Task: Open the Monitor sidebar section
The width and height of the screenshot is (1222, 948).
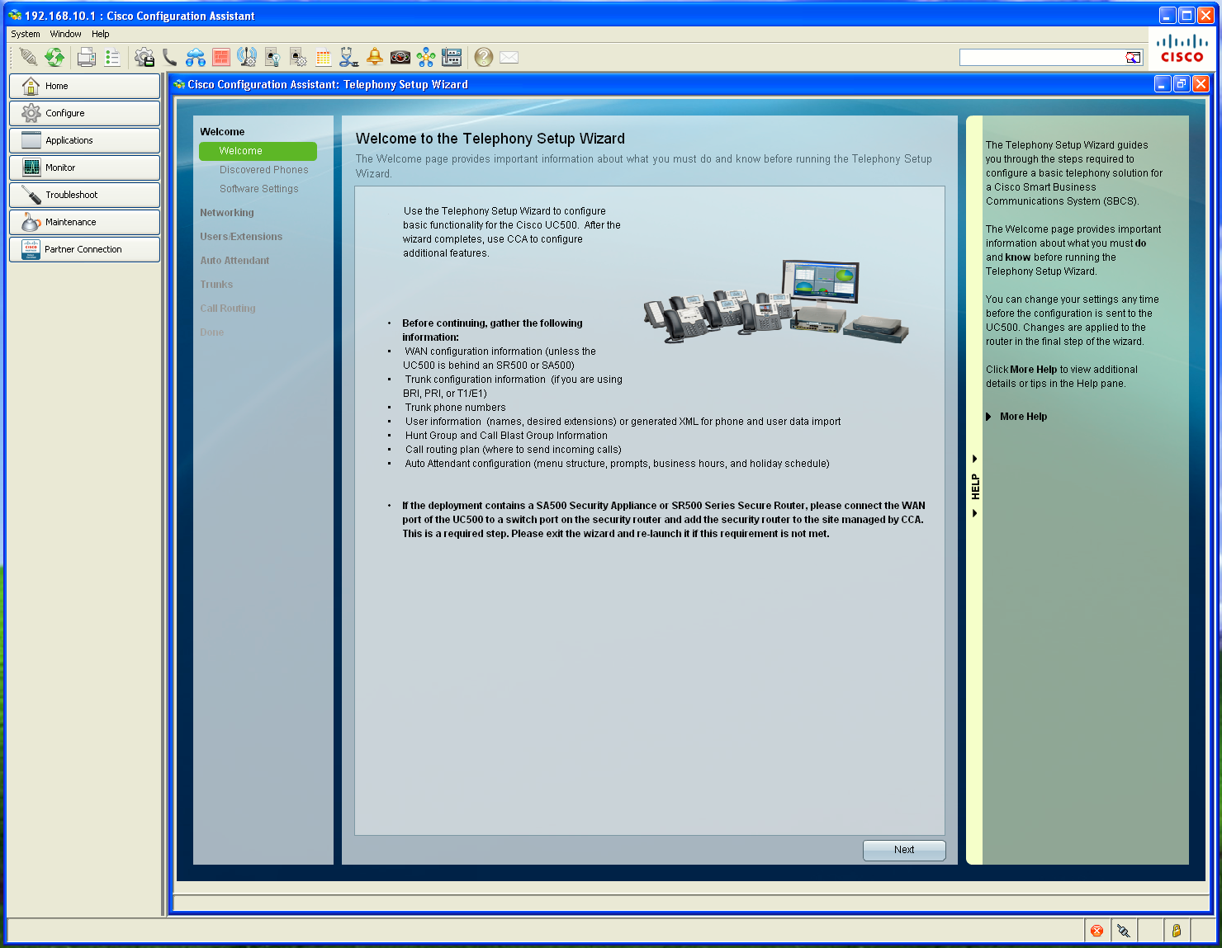Action: point(84,167)
